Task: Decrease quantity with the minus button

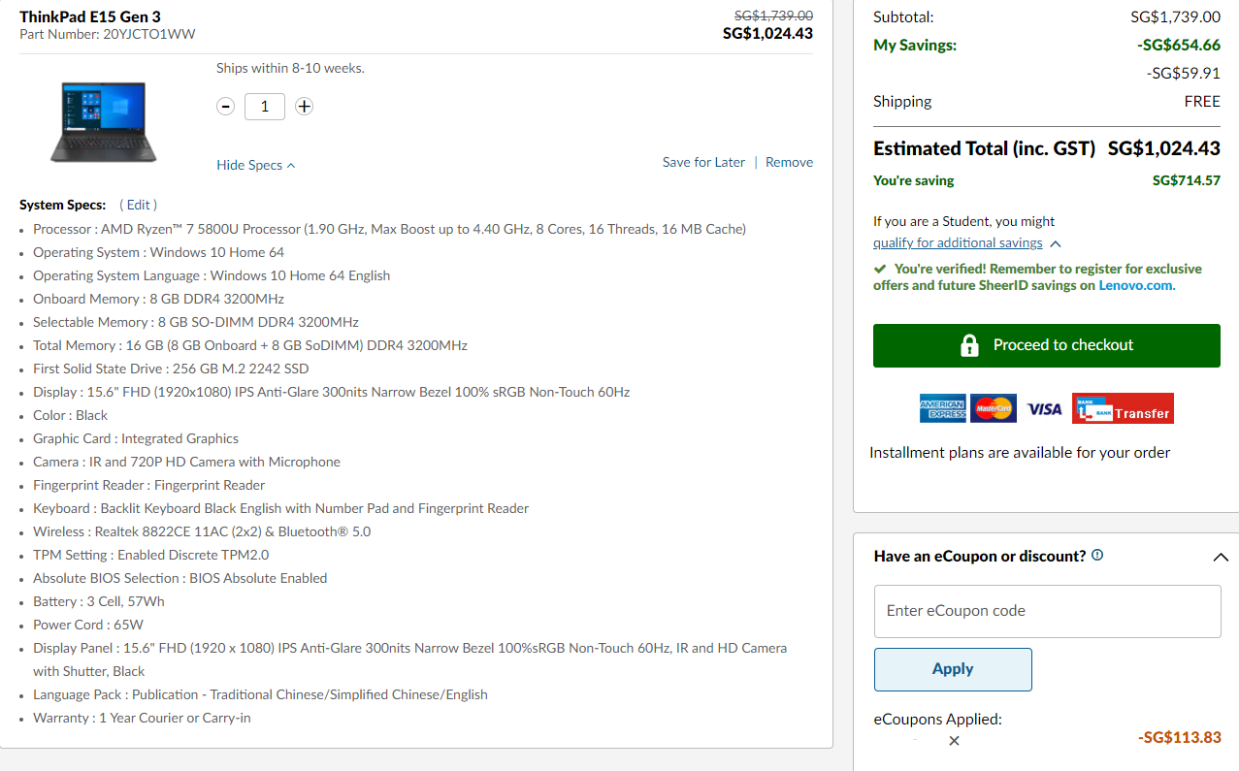Action: (226, 107)
